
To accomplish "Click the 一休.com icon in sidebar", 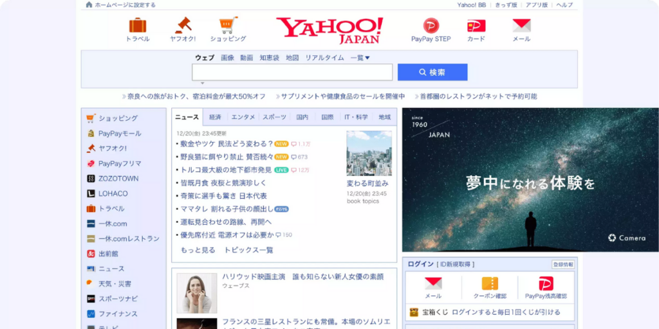I will (x=91, y=224).
